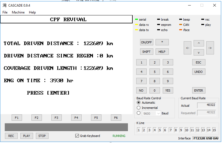Toggle the Grab Keyboard checkbox
The width and height of the screenshot is (222, 143).
coord(77,136)
